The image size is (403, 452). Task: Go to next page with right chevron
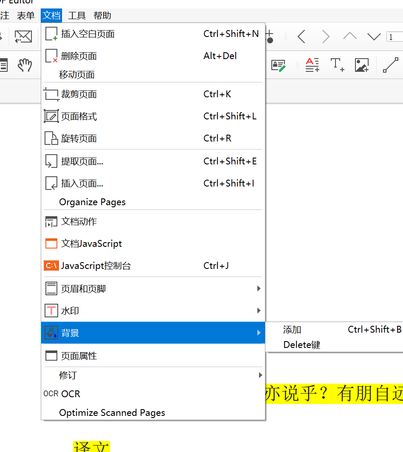(x=326, y=37)
